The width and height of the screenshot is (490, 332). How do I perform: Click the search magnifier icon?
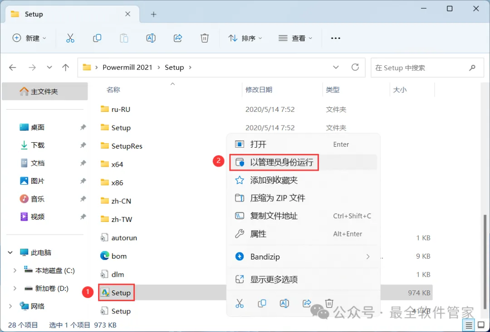(x=472, y=67)
